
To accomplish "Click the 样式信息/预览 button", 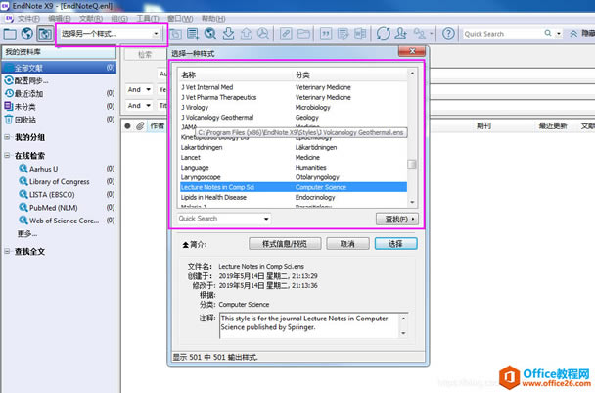I will click(x=285, y=244).
